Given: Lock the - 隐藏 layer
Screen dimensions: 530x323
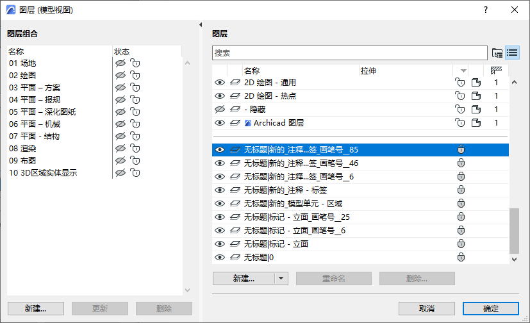Looking at the screenshot, I should click(460, 110).
